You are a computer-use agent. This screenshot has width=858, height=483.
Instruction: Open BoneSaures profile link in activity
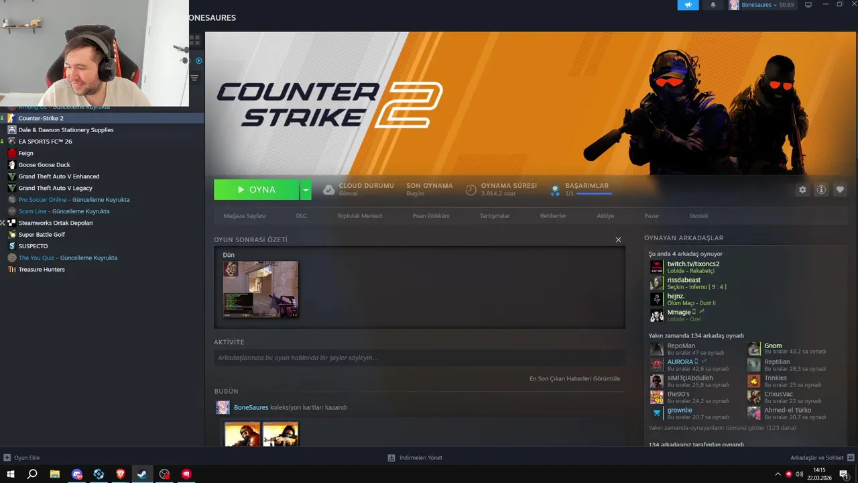click(251, 407)
